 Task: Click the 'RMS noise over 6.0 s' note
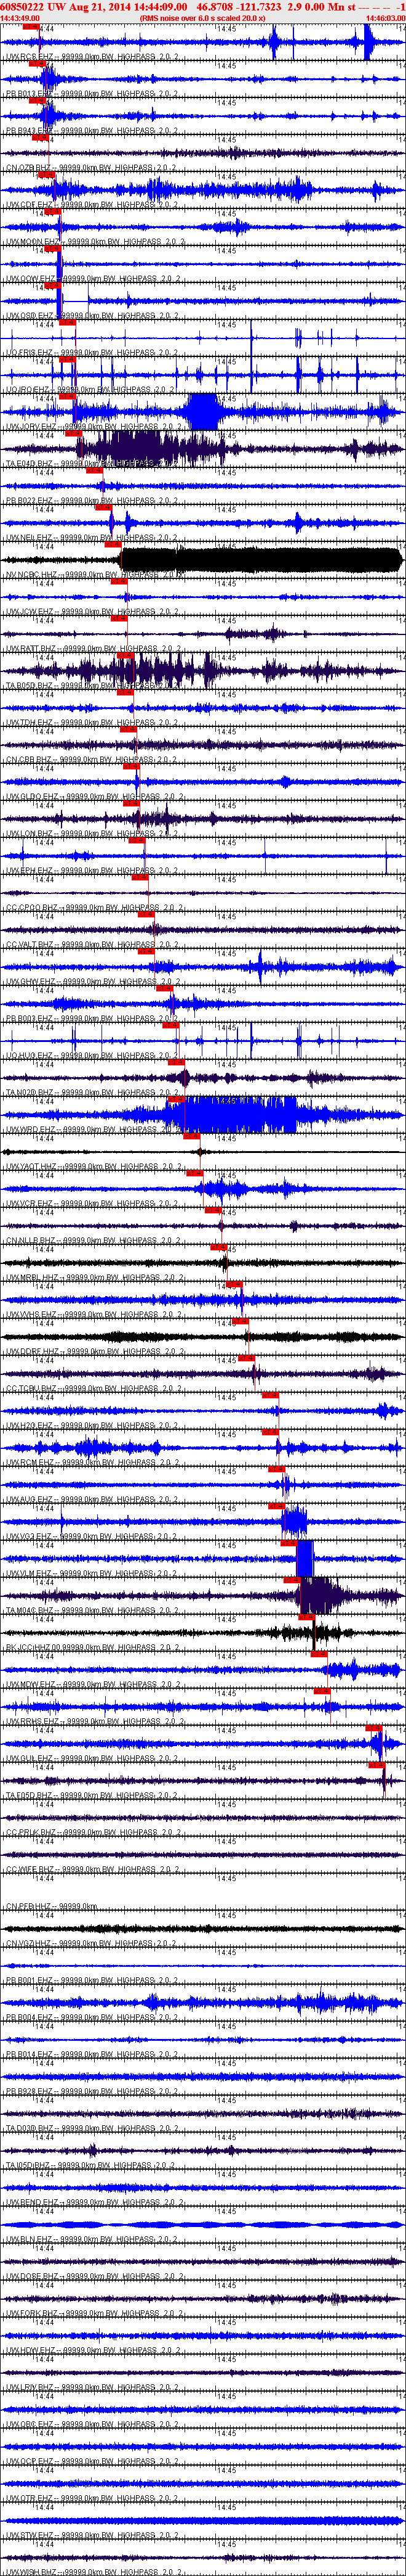point(204,18)
